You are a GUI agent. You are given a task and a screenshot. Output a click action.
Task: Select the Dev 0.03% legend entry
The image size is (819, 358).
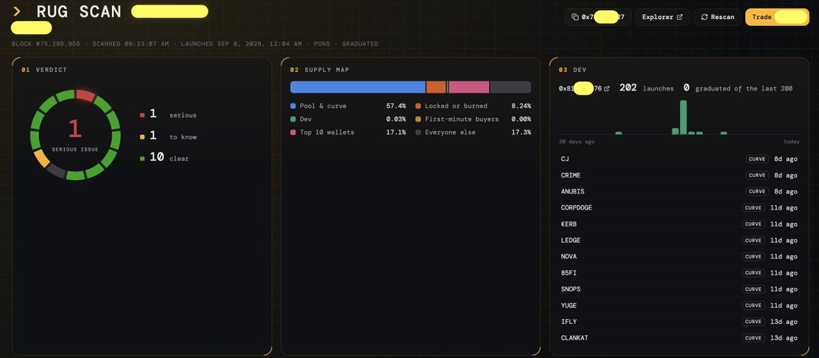point(348,119)
